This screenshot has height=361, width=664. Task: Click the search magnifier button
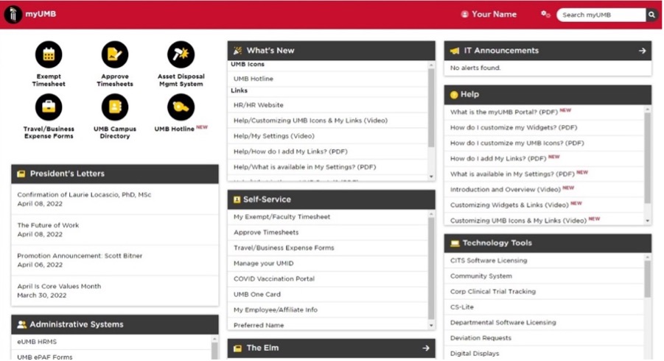652,15
